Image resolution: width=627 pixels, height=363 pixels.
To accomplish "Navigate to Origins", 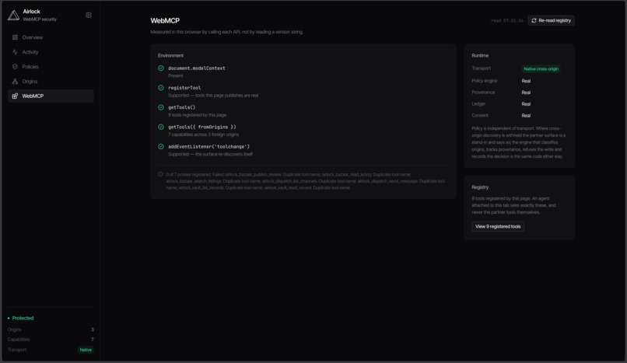I will tap(51, 82).
